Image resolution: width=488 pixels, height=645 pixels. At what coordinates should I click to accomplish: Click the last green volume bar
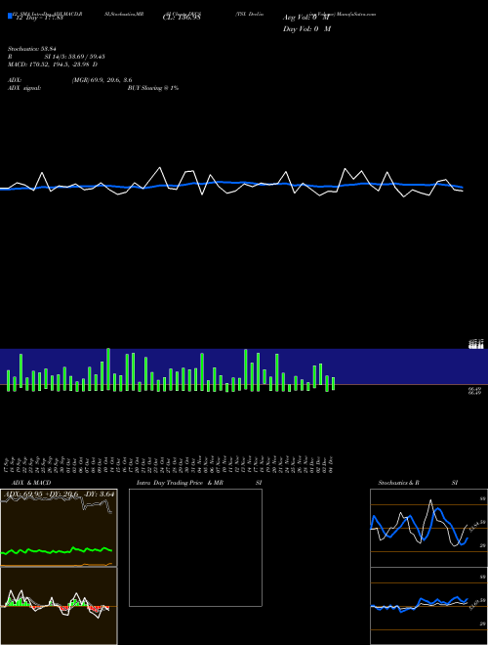pyautogui.click(x=333, y=383)
